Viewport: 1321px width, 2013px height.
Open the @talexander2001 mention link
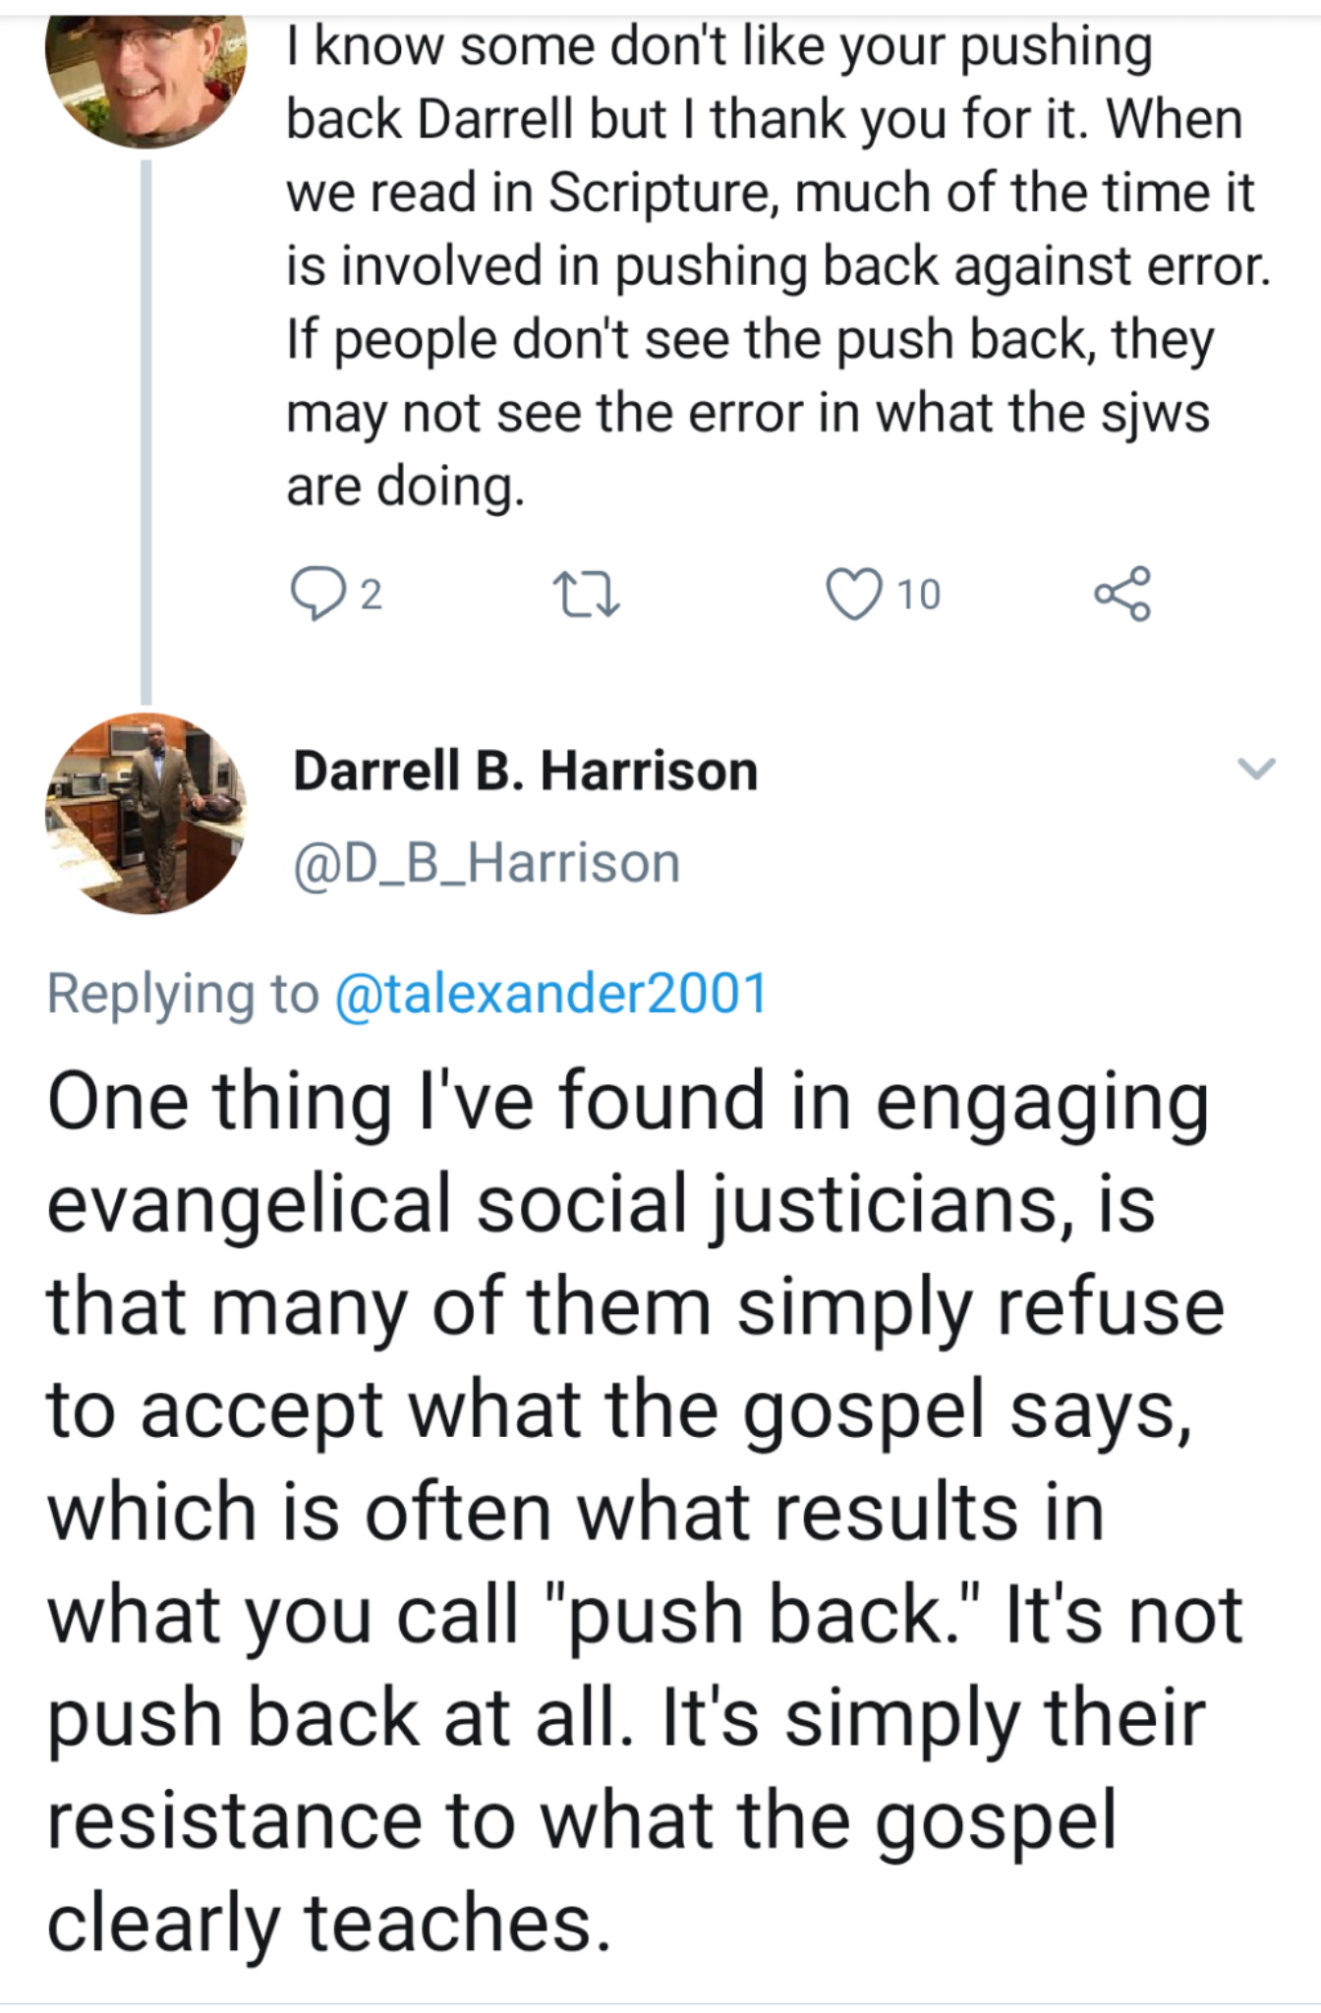[551, 993]
